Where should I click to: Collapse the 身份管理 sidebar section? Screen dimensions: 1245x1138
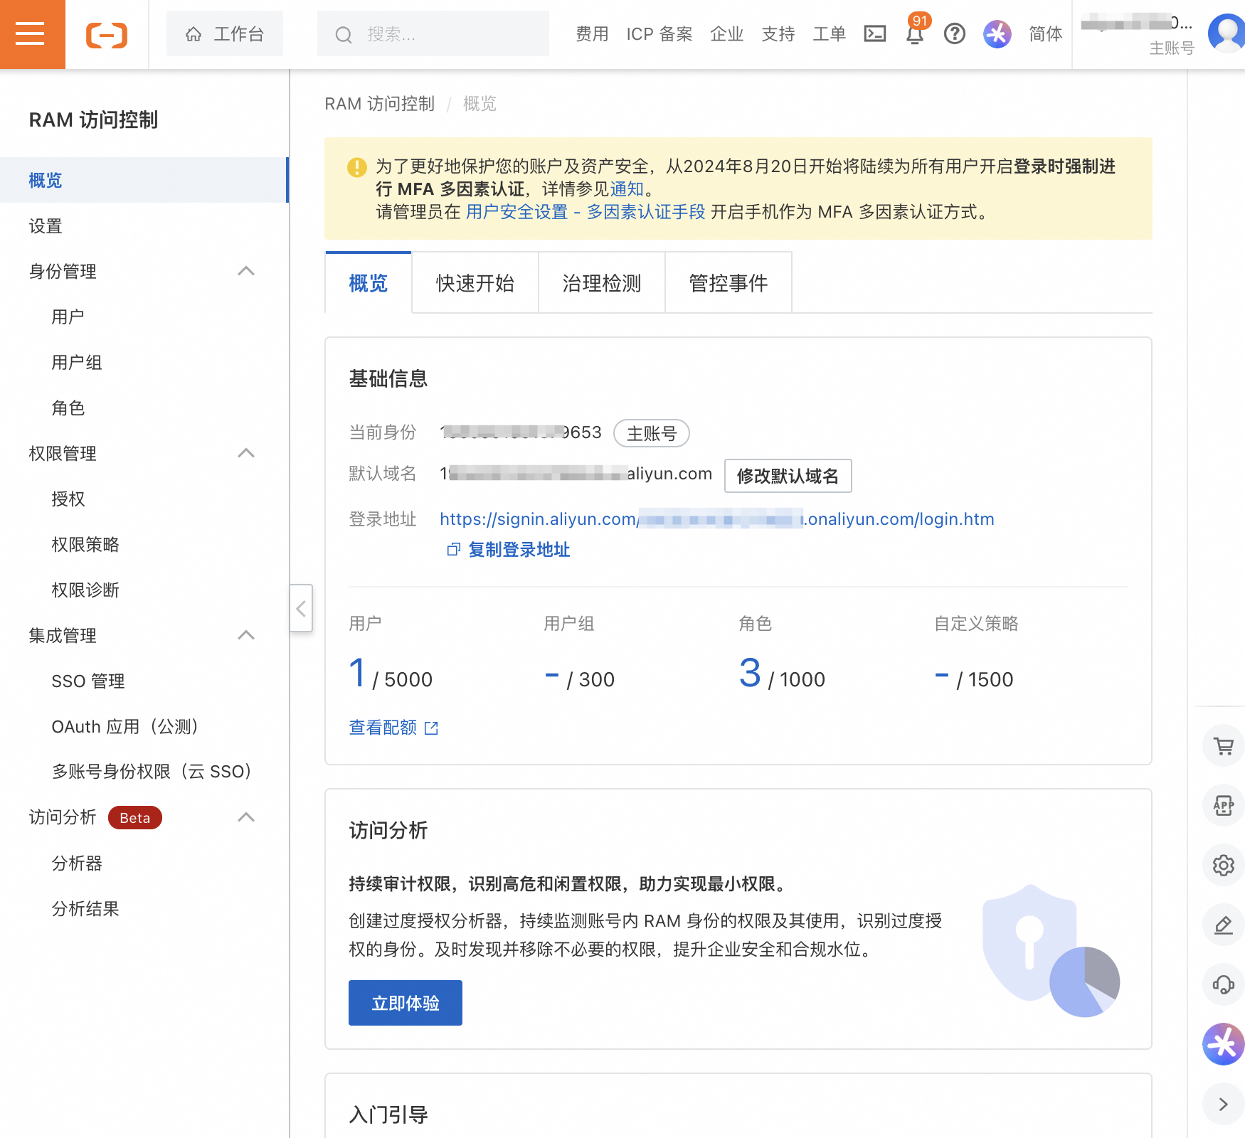(x=246, y=271)
